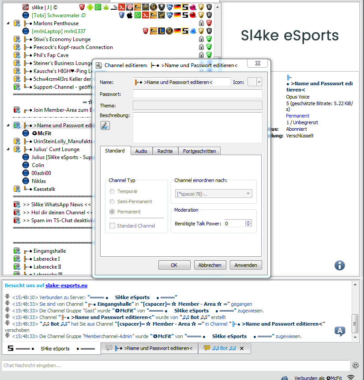This screenshot has width=364, height=380.
Task: Select the Temporär channel type
Action: (x=112, y=191)
